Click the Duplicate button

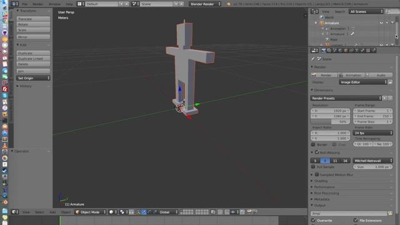pyautogui.click(x=33, y=53)
